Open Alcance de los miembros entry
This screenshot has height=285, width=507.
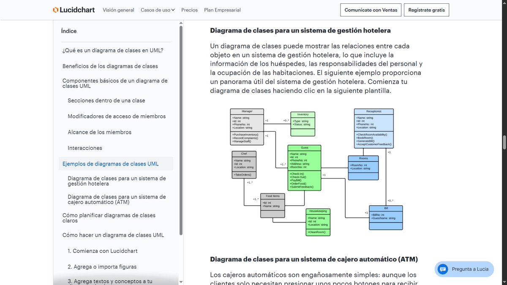pos(100,132)
